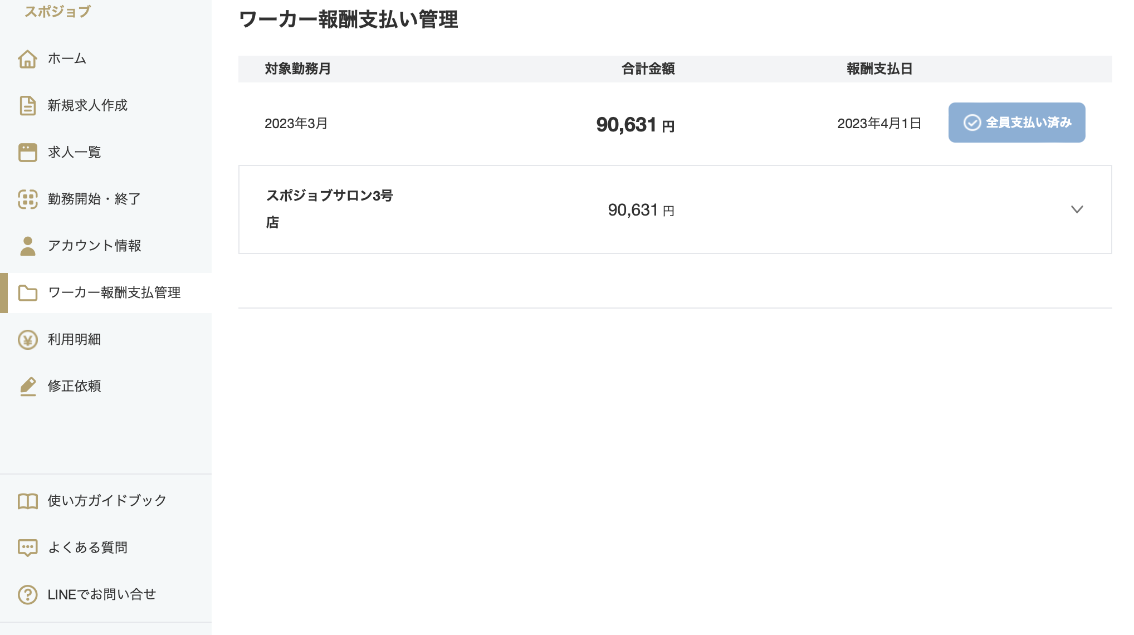The height and width of the screenshot is (635, 1134).
Task: Click the FAQ speech bubble icon
Action: 27,548
